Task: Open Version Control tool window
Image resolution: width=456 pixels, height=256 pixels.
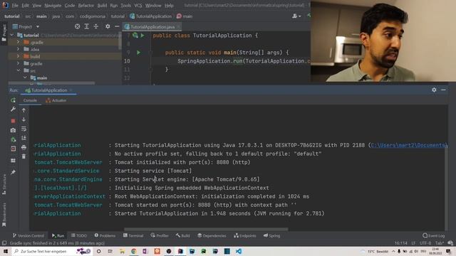Action: click(28, 235)
